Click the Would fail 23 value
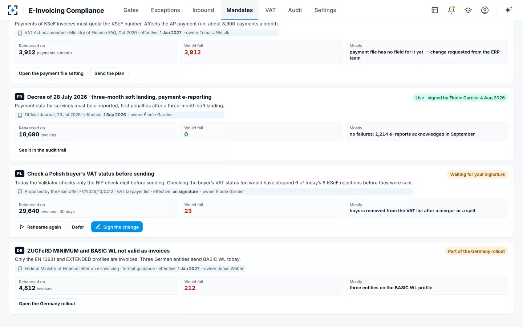523x327 pixels. click(x=188, y=211)
